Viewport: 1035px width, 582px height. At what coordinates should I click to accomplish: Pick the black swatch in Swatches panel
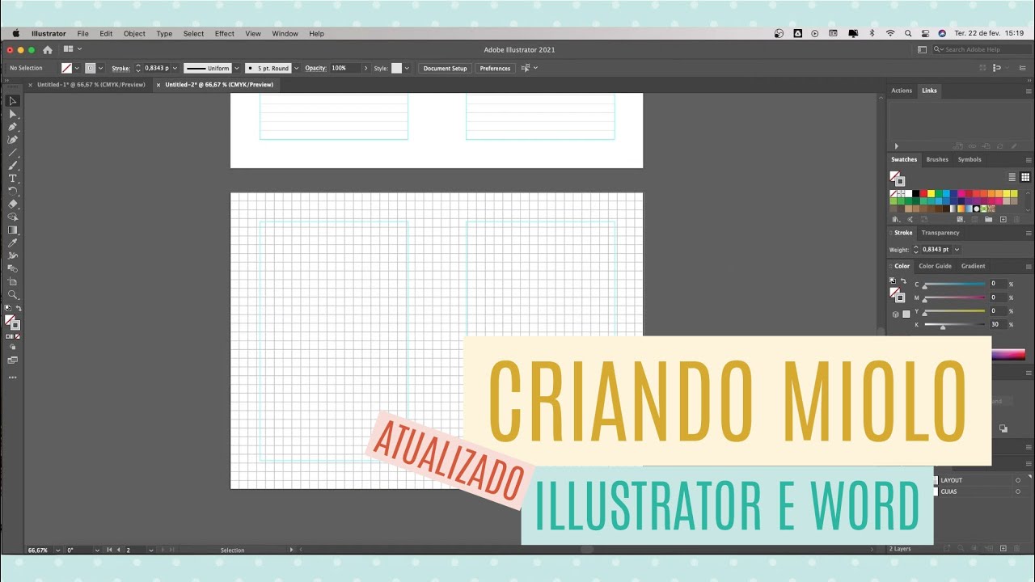tap(915, 194)
